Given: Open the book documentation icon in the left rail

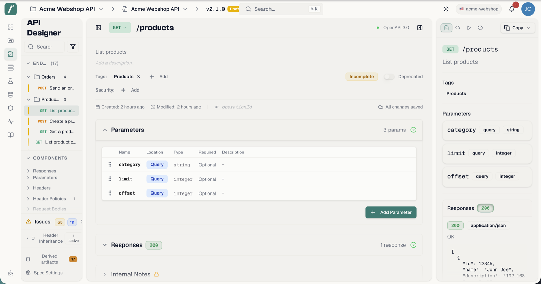Looking at the screenshot, I should (10, 135).
